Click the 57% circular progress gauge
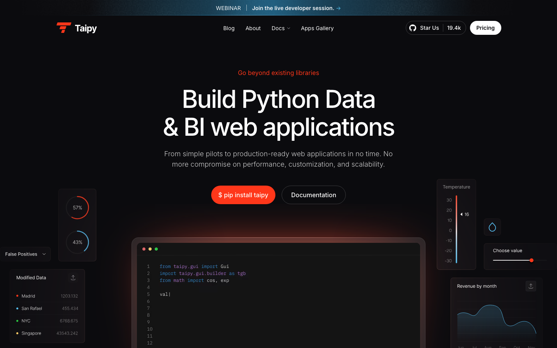 tap(77, 208)
